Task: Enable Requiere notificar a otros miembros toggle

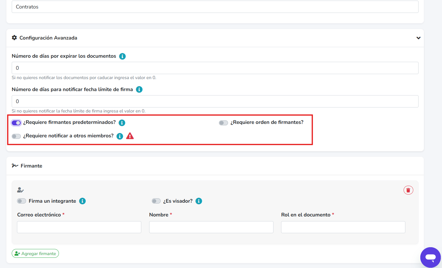Action: 16,136
